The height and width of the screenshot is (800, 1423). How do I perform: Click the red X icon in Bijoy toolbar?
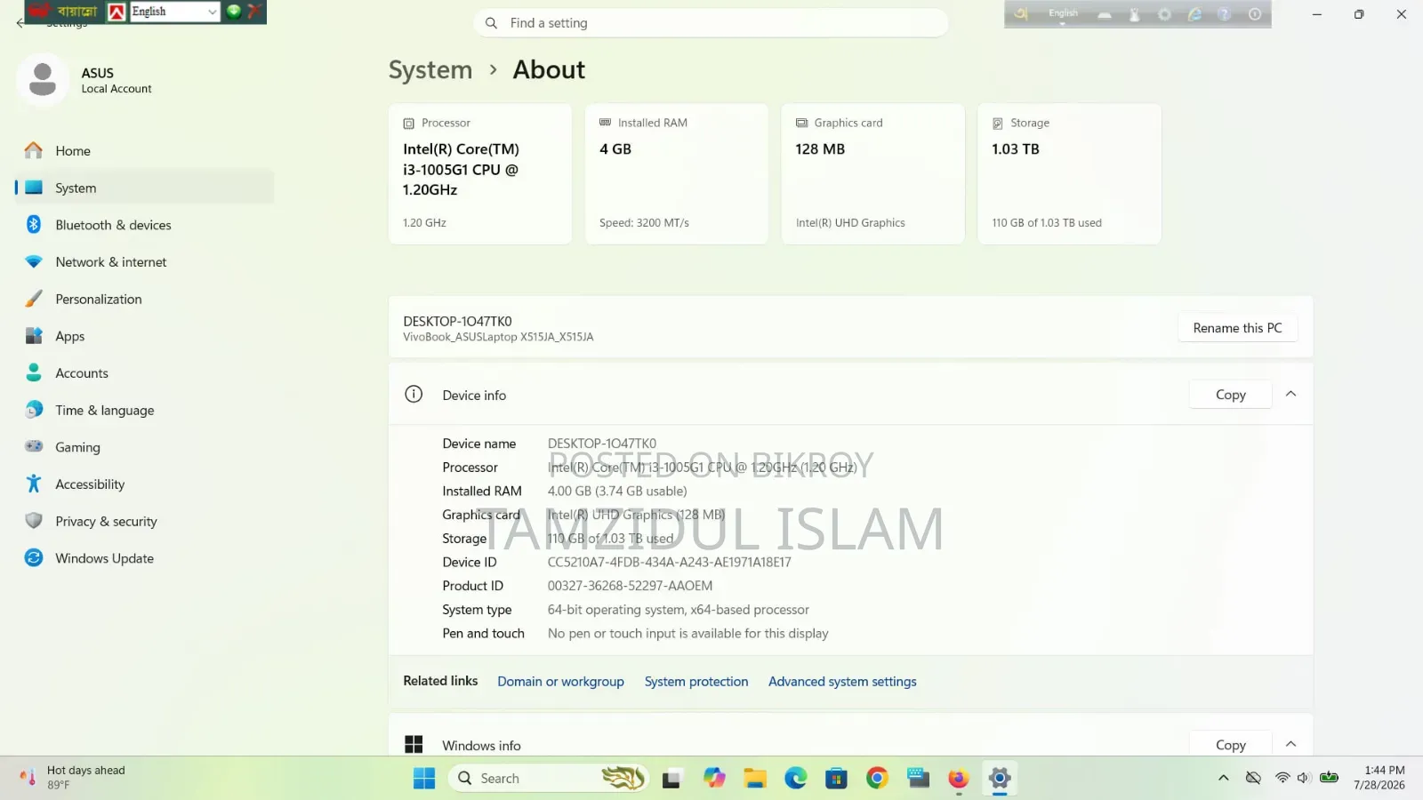[253, 12]
